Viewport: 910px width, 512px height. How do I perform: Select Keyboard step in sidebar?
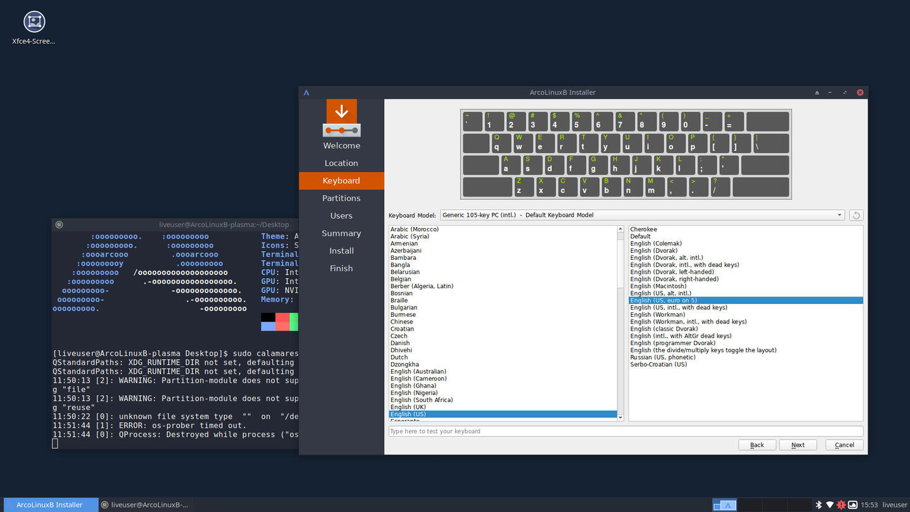click(x=341, y=181)
